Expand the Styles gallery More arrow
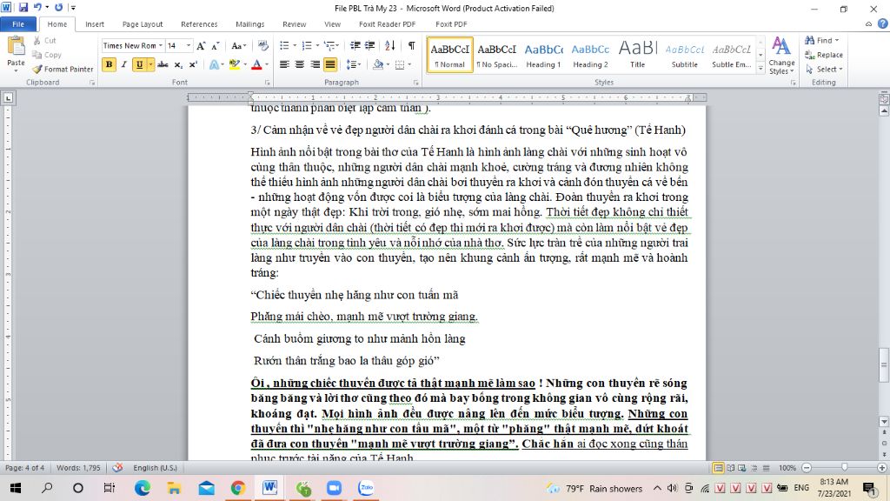The height and width of the screenshot is (501, 890). (760, 68)
